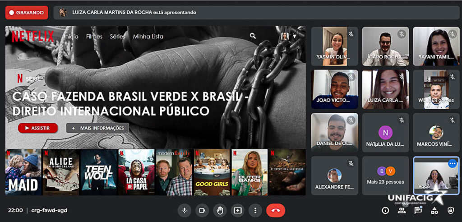462x222 pixels.
Task: Open the chat panel
Action: click(x=418, y=210)
